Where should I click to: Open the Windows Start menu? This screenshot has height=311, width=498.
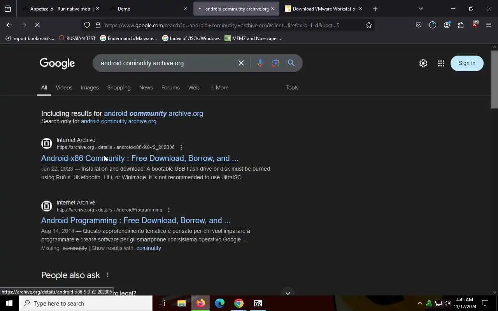tap(9, 303)
